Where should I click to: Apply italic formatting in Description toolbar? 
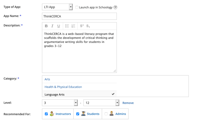click(x=52, y=26)
